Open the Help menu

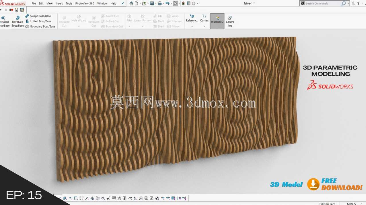point(113,3)
